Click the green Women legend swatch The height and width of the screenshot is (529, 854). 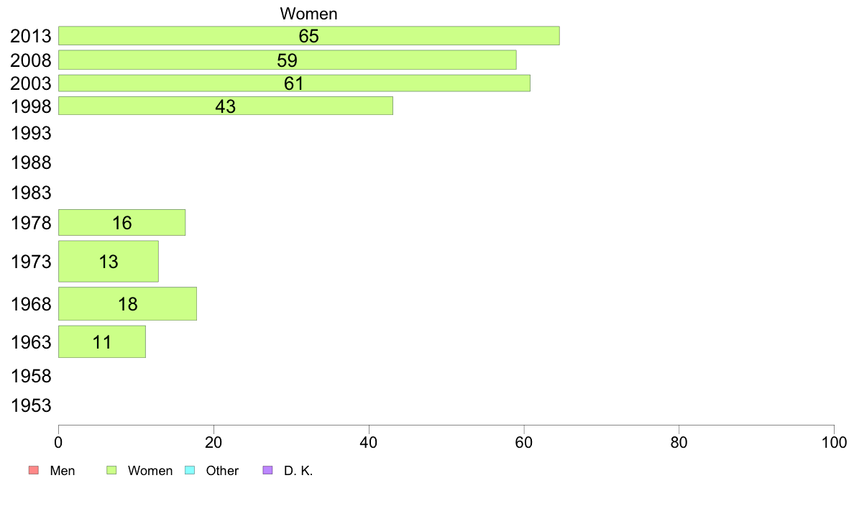point(111,470)
